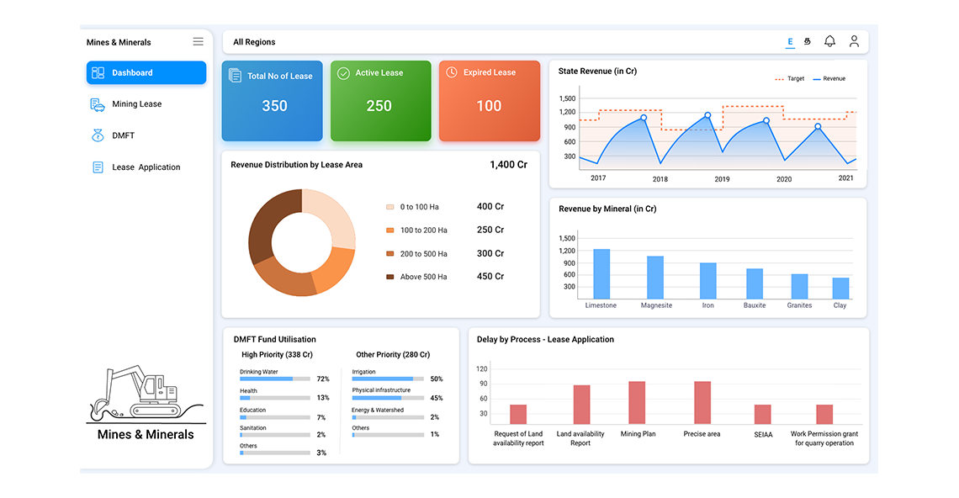
Task: Click the '72%' Drinking Water value
Action: point(323,379)
